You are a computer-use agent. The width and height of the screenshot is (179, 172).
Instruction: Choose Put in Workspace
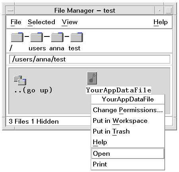[x=128, y=120]
